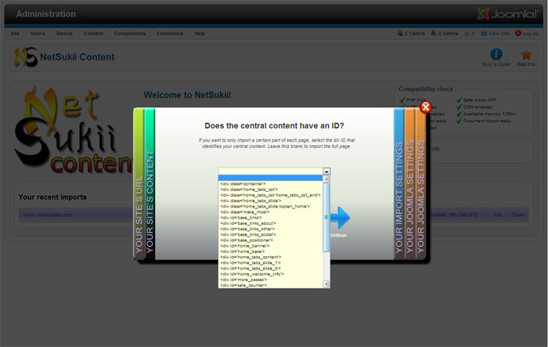Screen dimensions: 548x347
Task: Click the NetSukii NS logo icon
Action: (26, 56)
